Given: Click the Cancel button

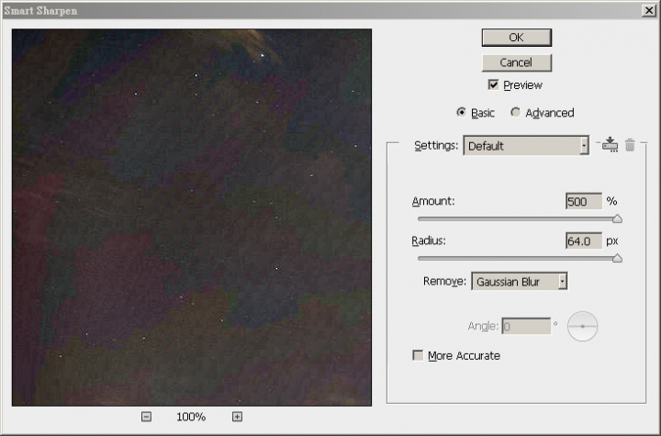Looking at the screenshot, I should pos(516,62).
